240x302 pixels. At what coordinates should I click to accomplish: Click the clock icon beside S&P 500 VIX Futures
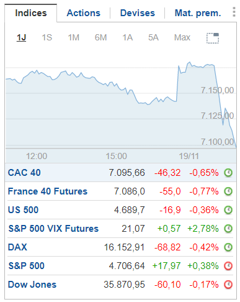tap(228, 229)
